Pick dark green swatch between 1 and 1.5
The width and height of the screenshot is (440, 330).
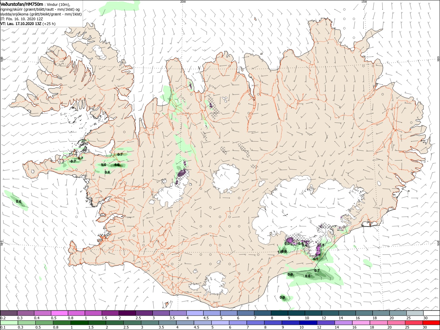point(79,323)
